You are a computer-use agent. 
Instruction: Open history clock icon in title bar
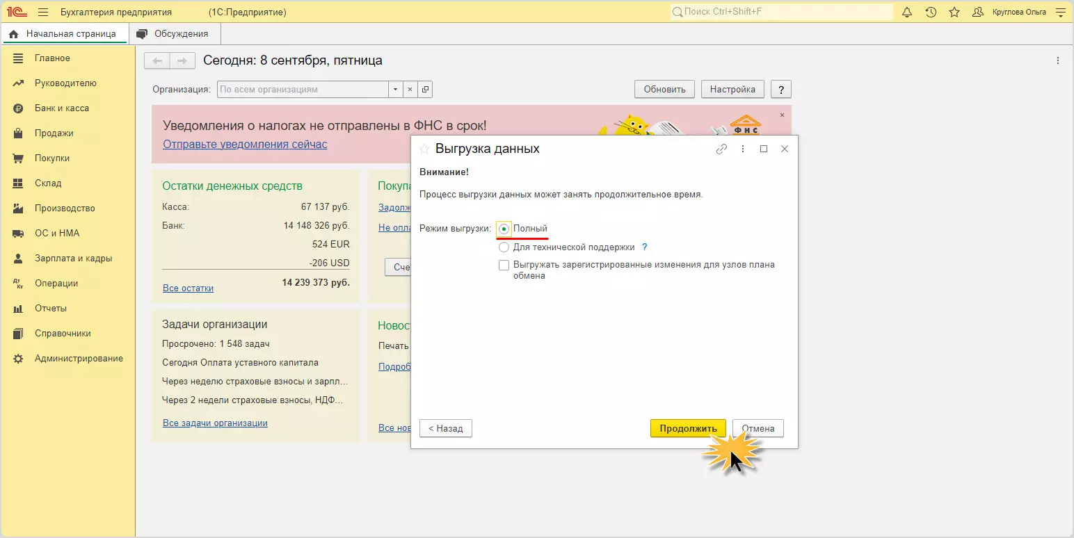(x=931, y=12)
